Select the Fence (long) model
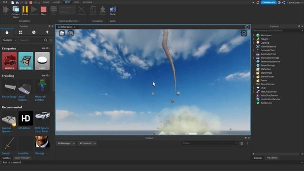 (9, 89)
